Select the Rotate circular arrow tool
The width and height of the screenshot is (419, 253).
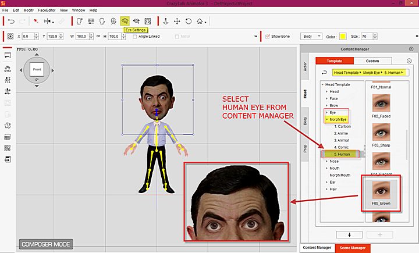[x=189, y=21]
